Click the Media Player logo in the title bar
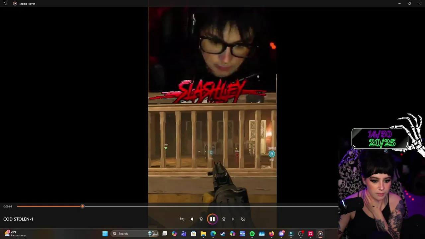 [15, 4]
